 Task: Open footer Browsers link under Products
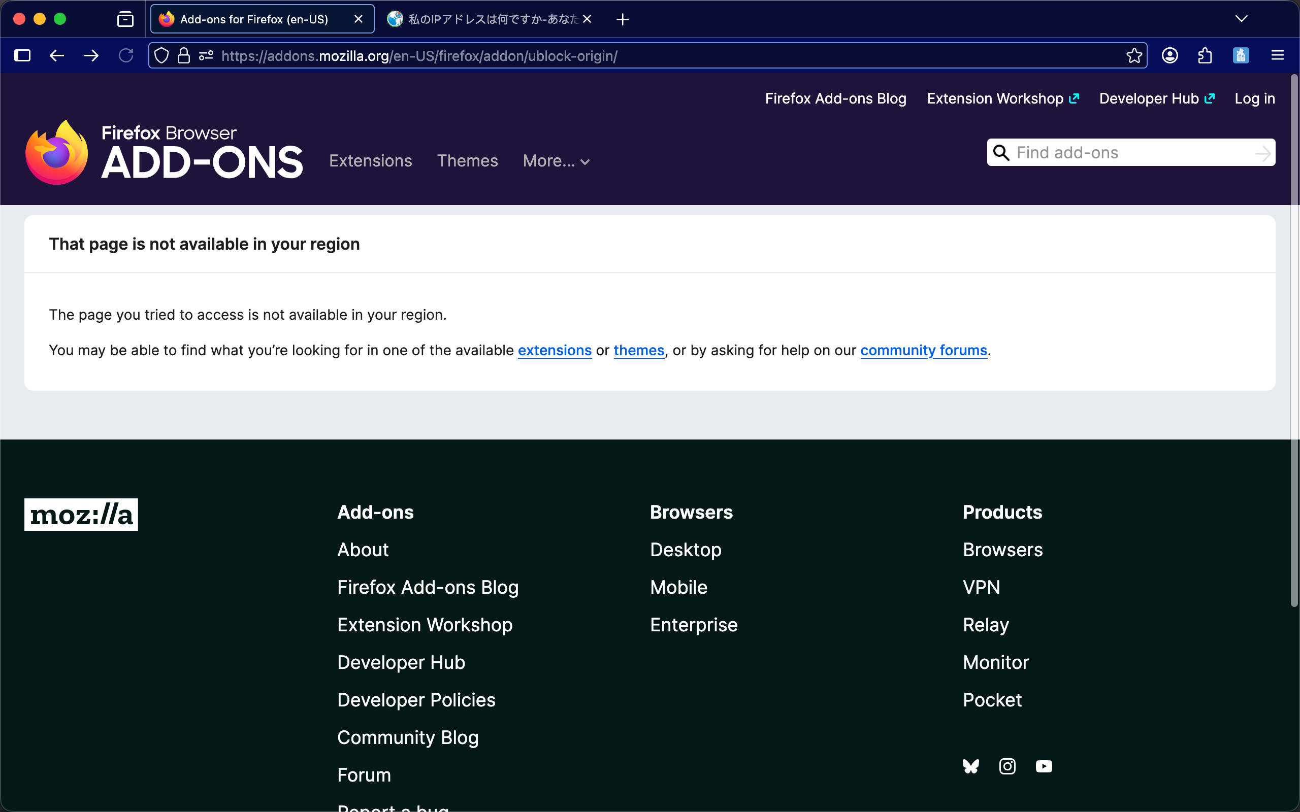[1002, 550]
